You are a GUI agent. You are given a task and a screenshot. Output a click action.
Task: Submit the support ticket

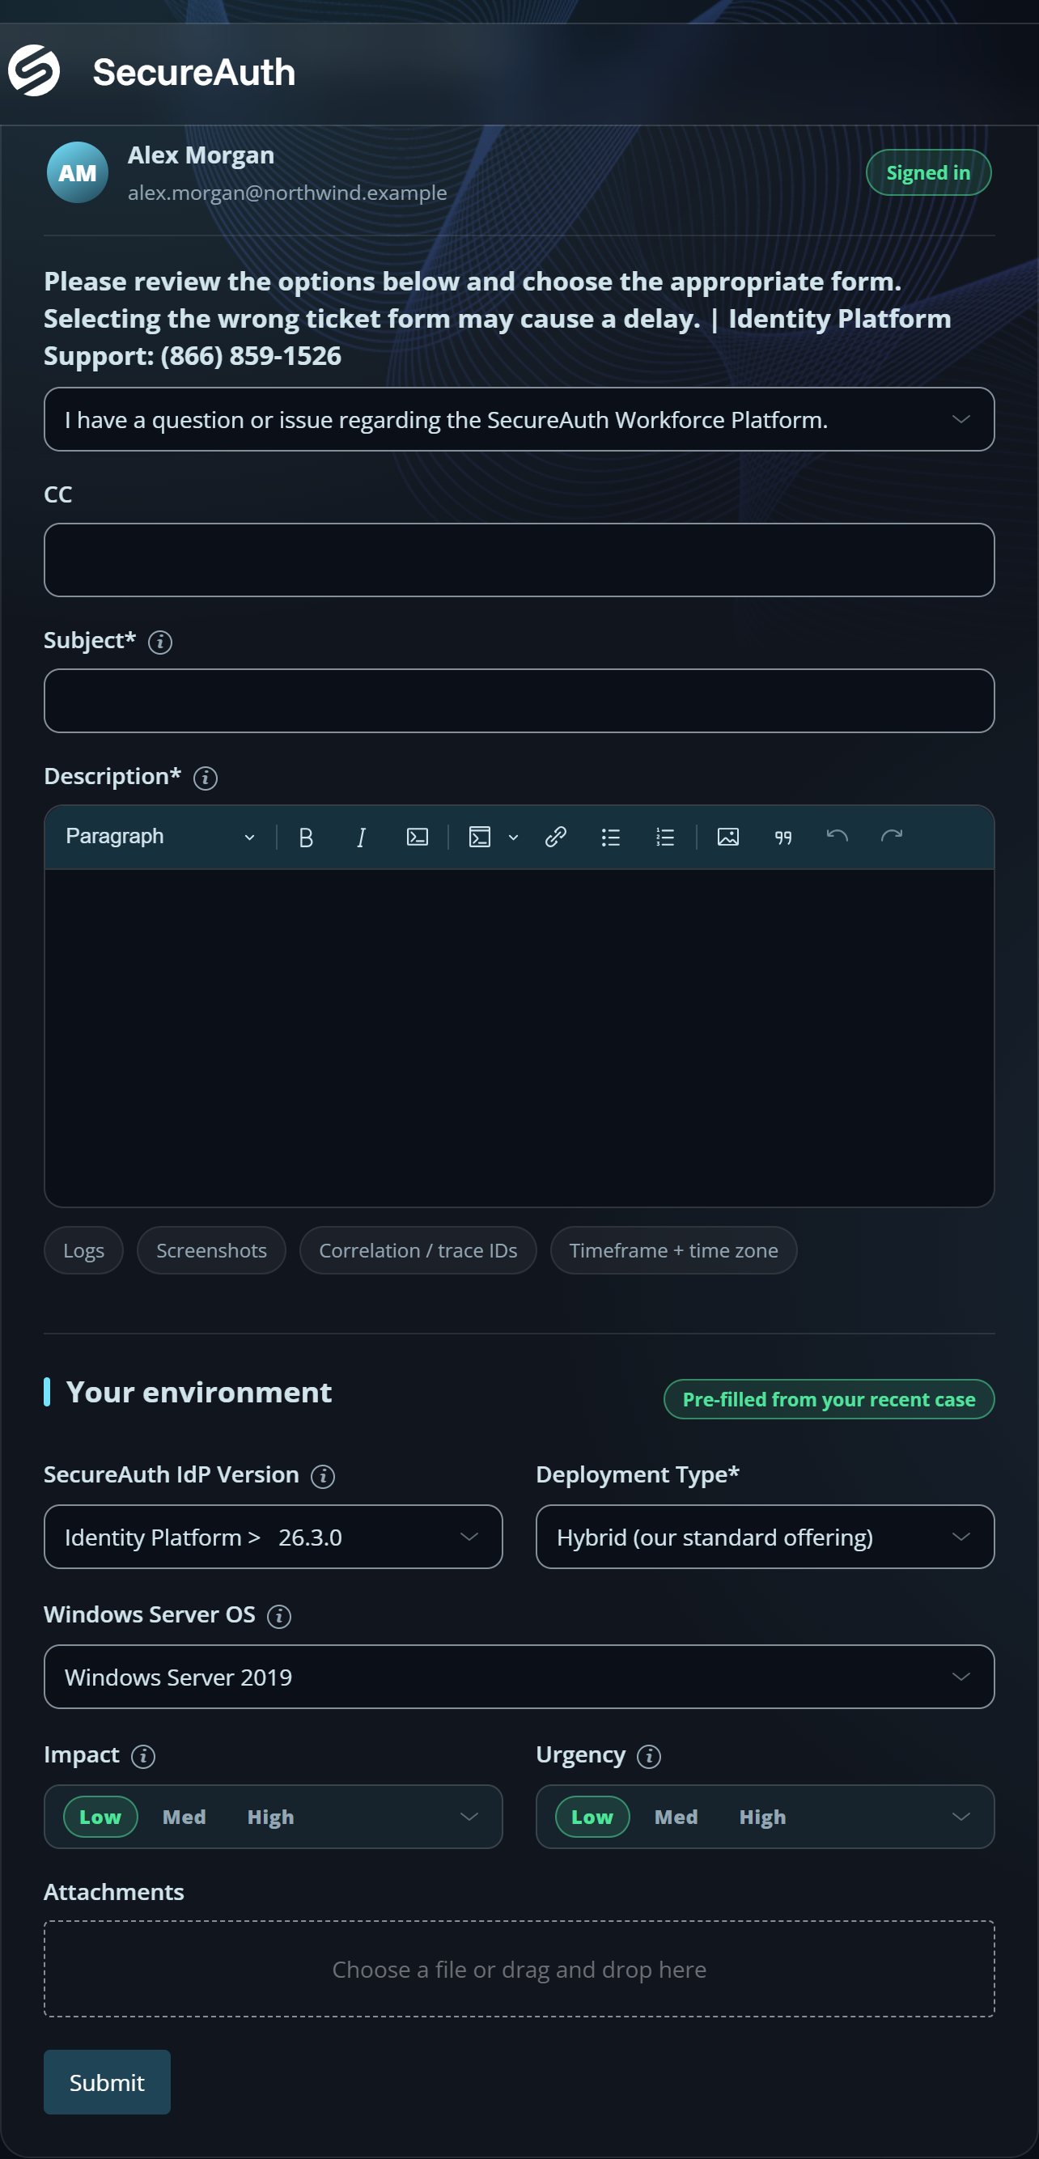[108, 2083]
